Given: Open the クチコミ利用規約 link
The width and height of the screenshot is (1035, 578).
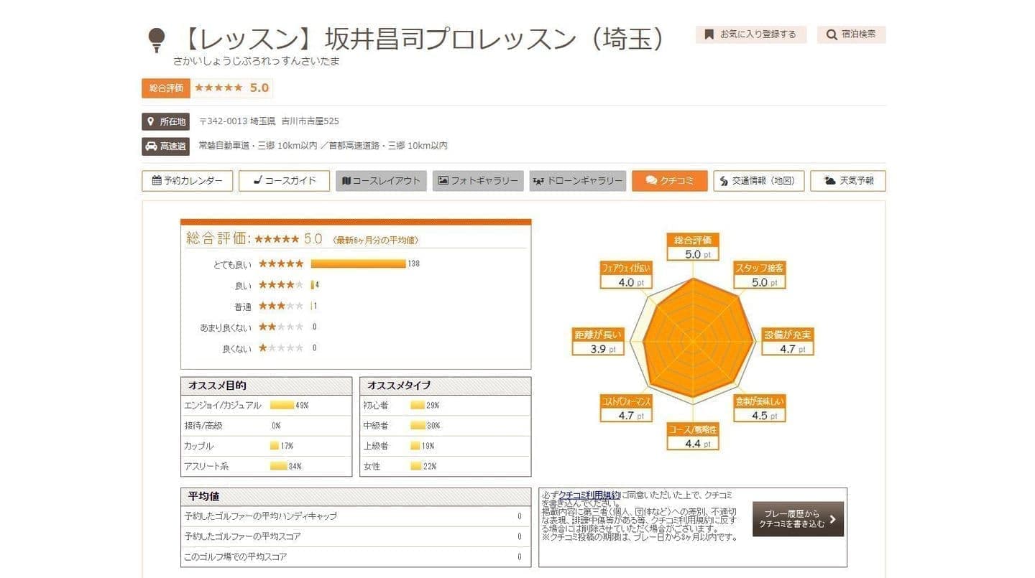Looking at the screenshot, I should [x=589, y=495].
